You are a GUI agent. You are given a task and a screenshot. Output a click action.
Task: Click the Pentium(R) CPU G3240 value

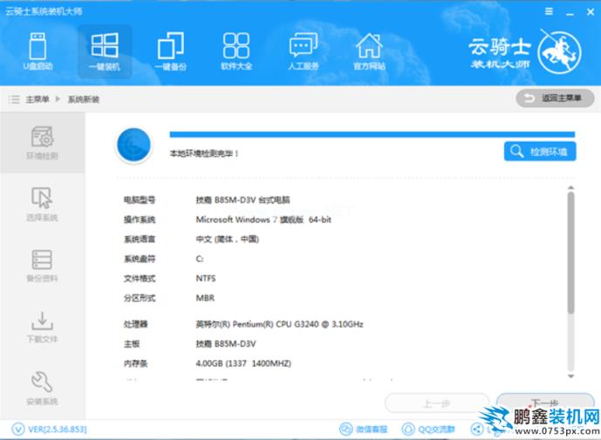click(279, 324)
